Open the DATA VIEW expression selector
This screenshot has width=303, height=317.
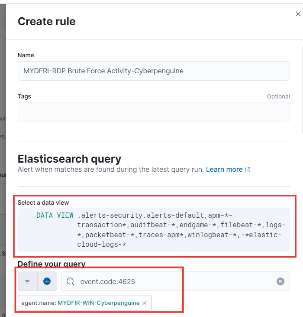click(x=154, y=230)
